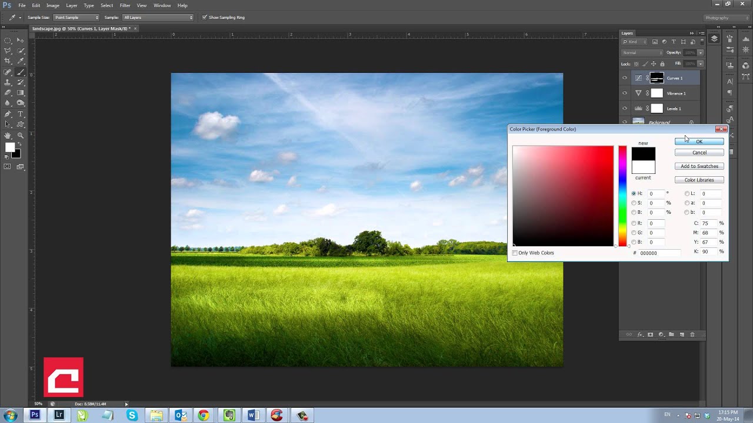Select the Crop tool
The width and height of the screenshot is (753, 423).
pyautogui.click(x=8, y=61)
